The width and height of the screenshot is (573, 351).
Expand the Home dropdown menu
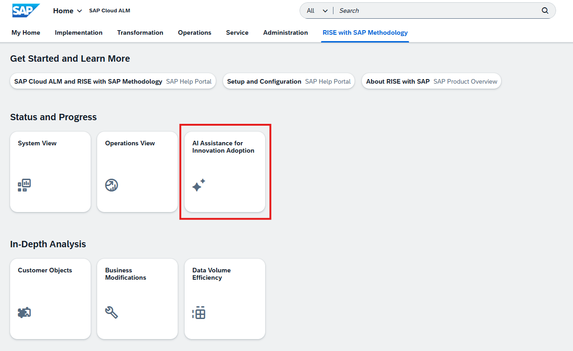67,11
